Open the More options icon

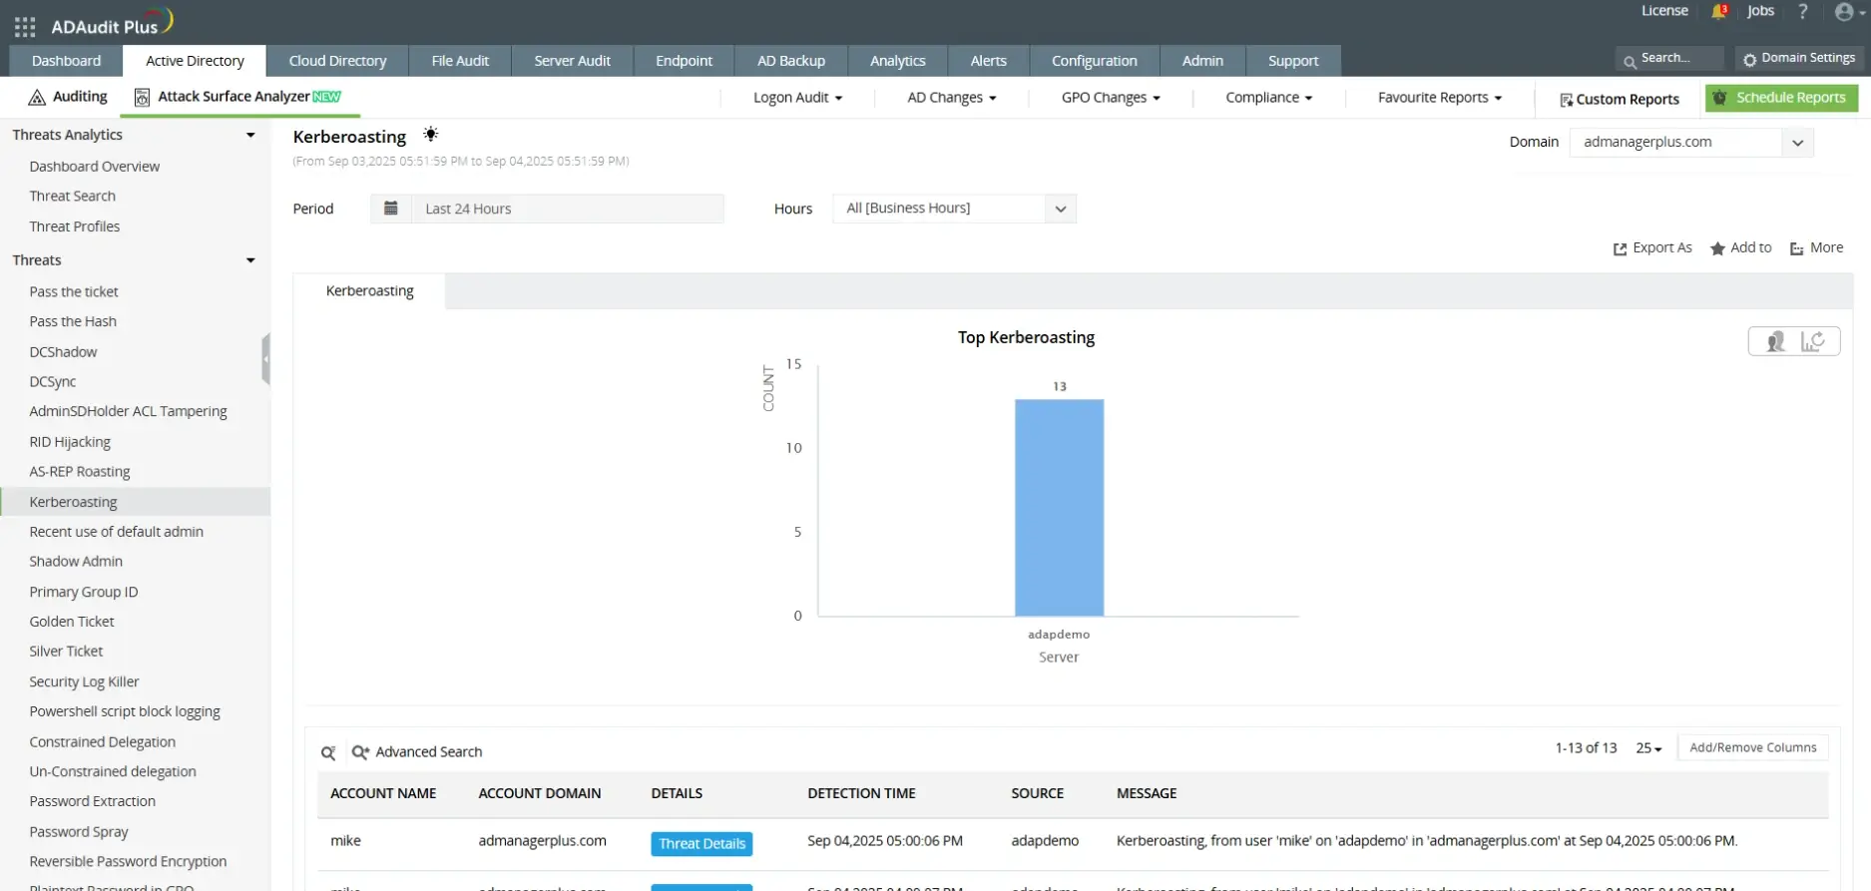[x=1796, y=248]
